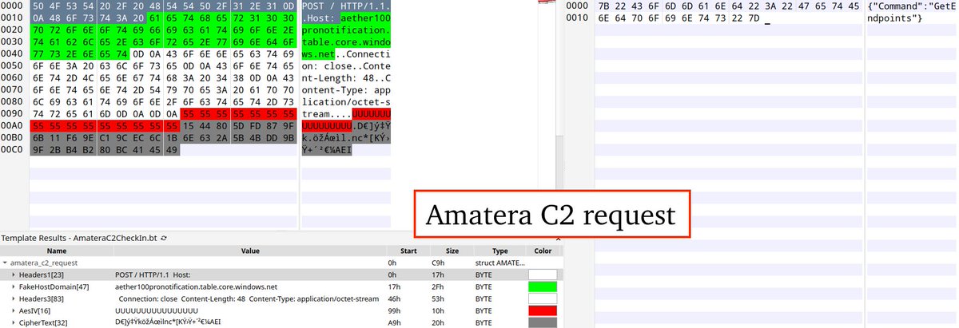Sort by the Value column header

(x=249, y=250)
